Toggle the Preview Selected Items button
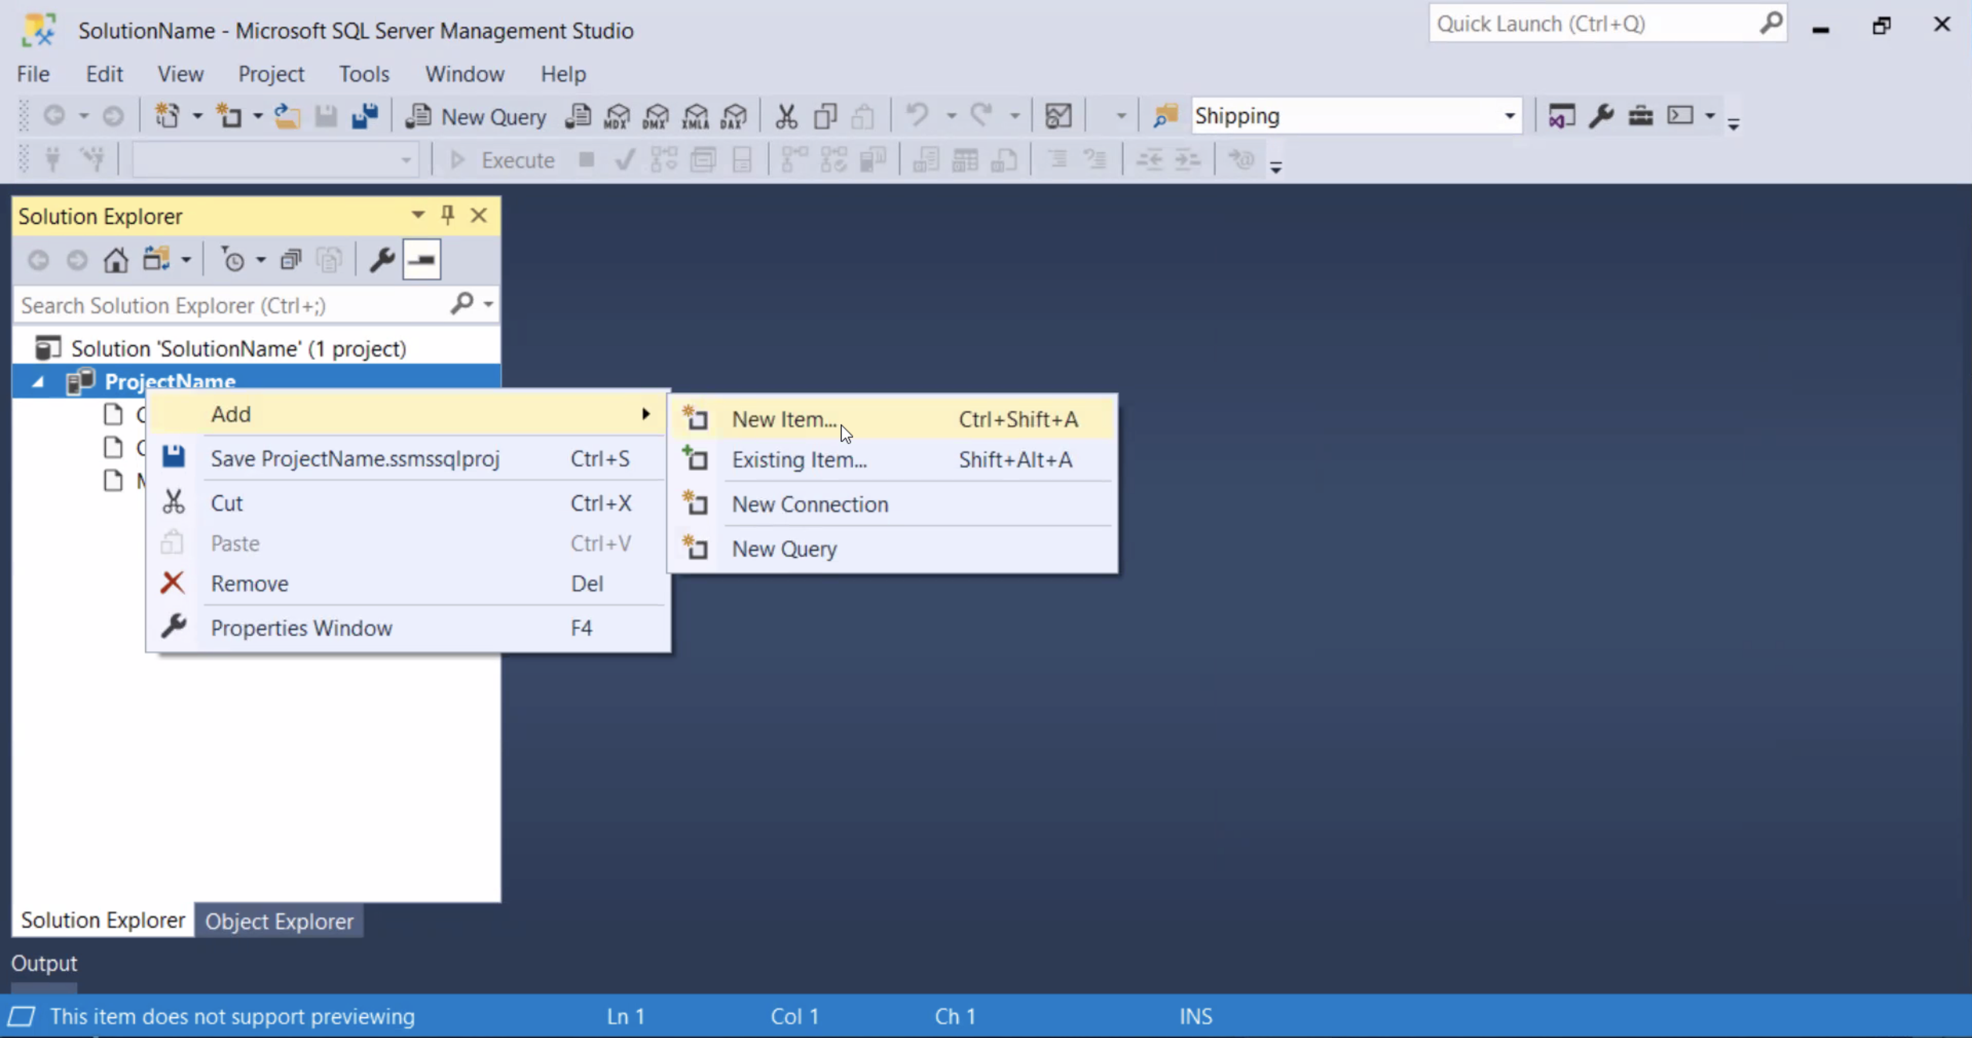Image resolution: width=1972 pixels, height=1038 pixels. pos(422,260)
